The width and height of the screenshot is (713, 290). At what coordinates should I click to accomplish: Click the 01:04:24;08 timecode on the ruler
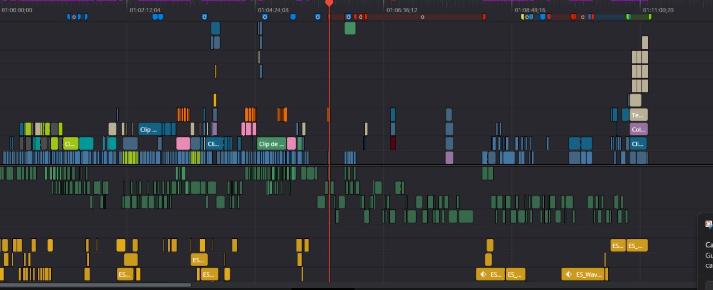[x=273, y=10]
